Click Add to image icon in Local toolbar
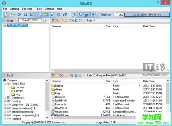 click(x=72, y=75)
